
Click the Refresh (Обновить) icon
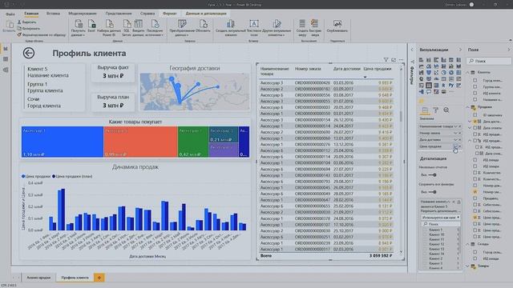203,24
